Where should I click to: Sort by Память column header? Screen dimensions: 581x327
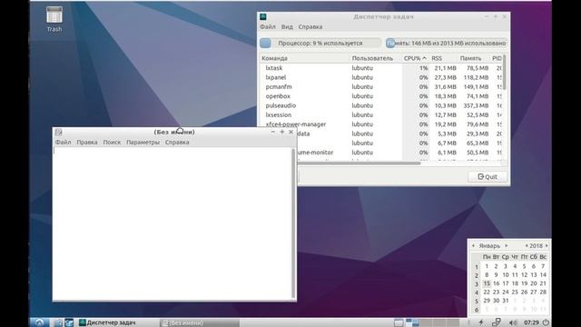tap(474, 58)
